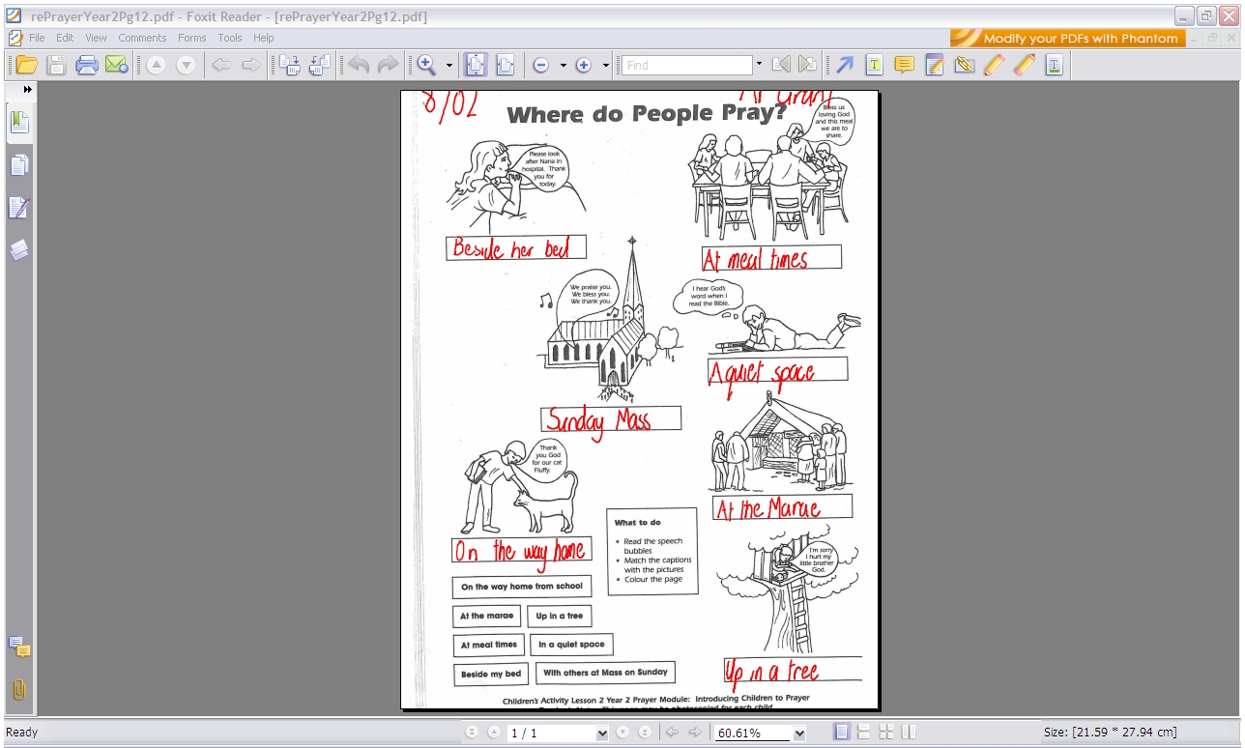Select the blue Arrow annotation tool

pyautogui.click(x=845, y=65)
